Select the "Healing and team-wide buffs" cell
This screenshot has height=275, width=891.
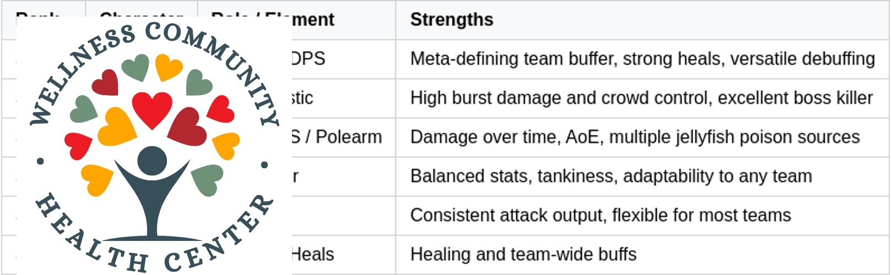coord(523,254)
